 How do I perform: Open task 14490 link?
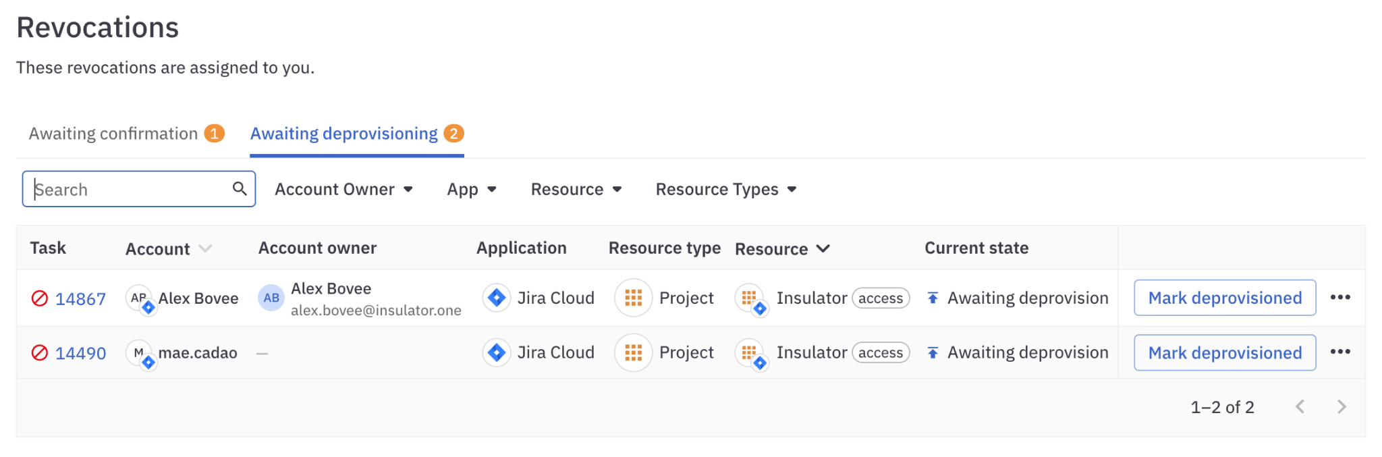(80, 353)
